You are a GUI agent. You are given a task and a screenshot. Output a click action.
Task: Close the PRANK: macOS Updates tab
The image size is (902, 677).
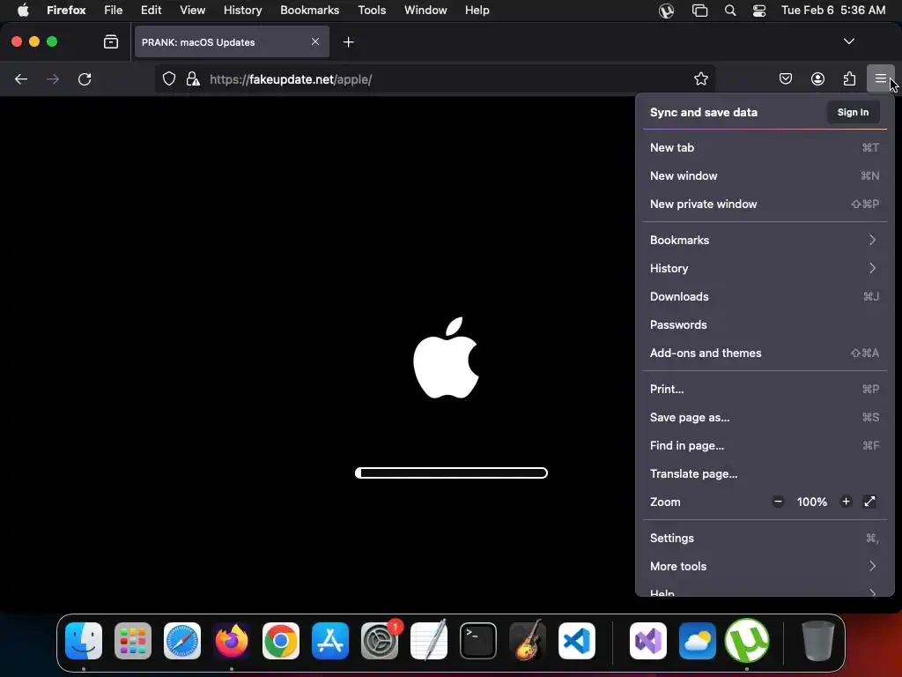coord(315,41)
